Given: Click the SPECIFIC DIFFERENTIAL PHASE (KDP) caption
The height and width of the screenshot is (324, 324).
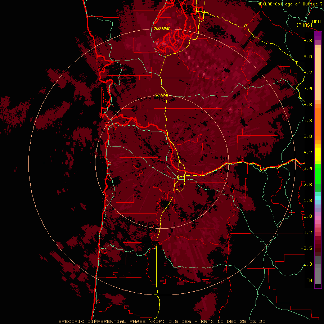Looking at the screenshot, I should 112,321.
